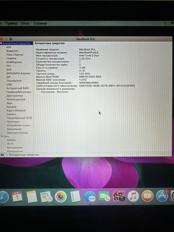Open iBooks from the Dock

(x=147, y=196)
